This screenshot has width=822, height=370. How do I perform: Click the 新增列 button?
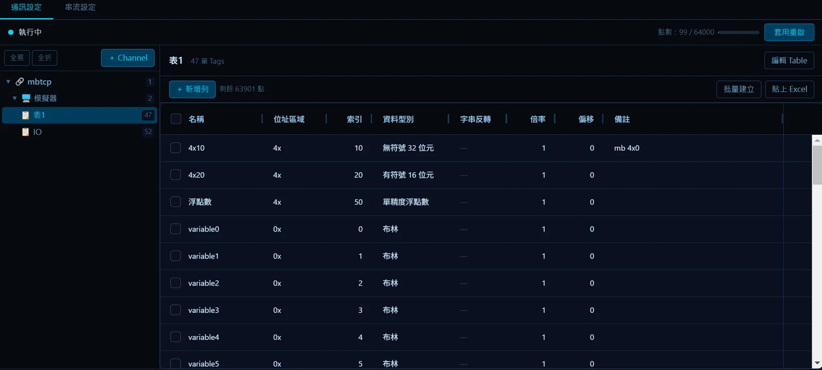(x=192, y=89)
